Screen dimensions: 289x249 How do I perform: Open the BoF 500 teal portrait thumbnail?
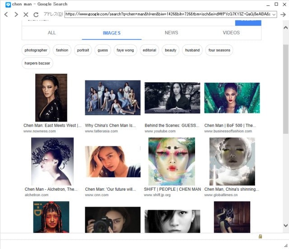click(232, 98)
